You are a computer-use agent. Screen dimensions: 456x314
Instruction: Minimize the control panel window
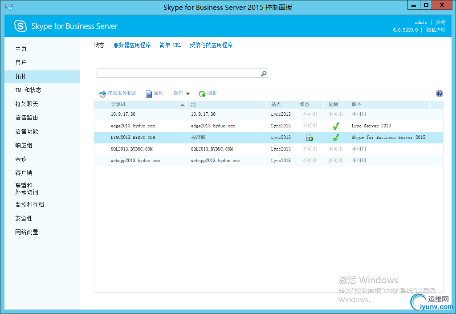pyautogui.click(x=414, y=5)
